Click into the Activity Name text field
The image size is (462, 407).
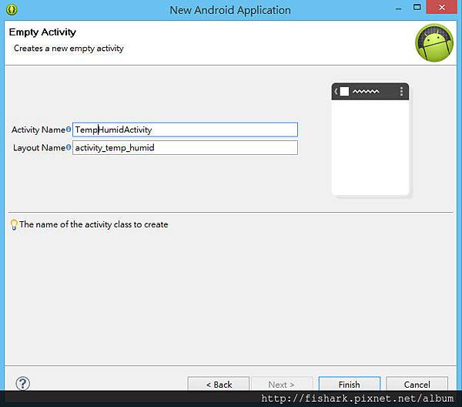pos(185,129)
